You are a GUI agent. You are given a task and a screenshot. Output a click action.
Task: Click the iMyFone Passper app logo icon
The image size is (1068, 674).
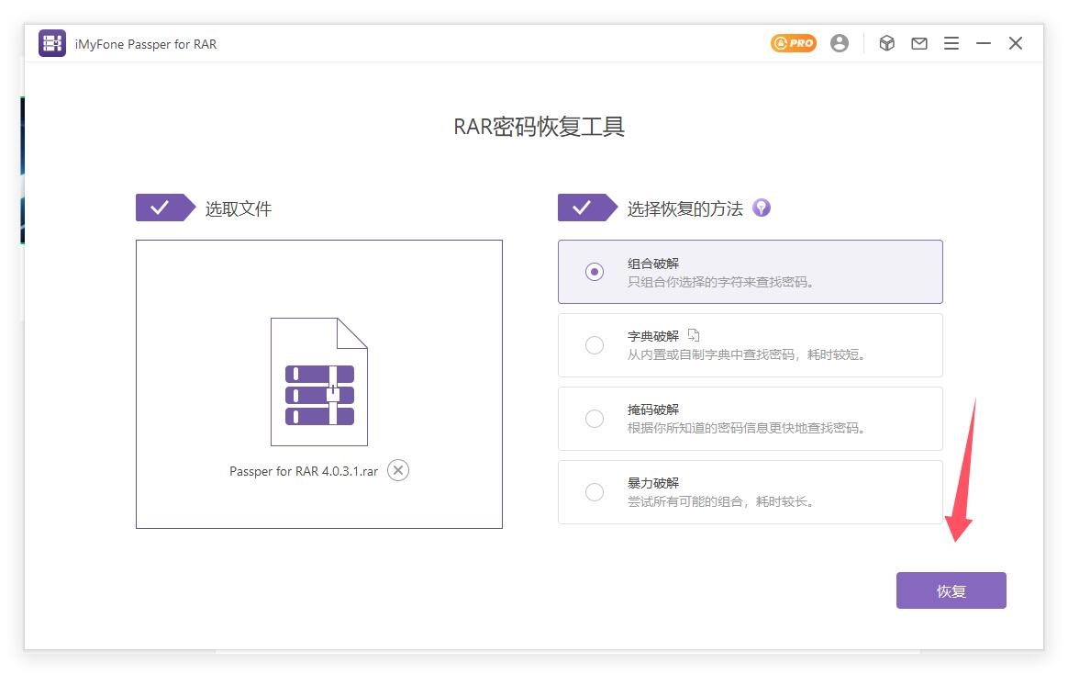(51, 43)
